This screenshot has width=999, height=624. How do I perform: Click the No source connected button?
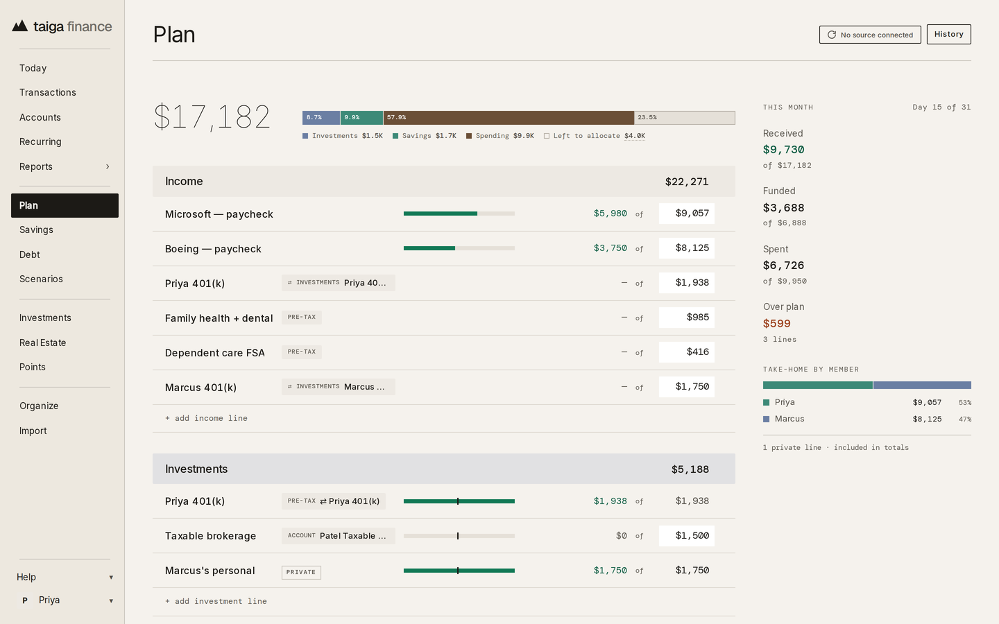(870, 35)
